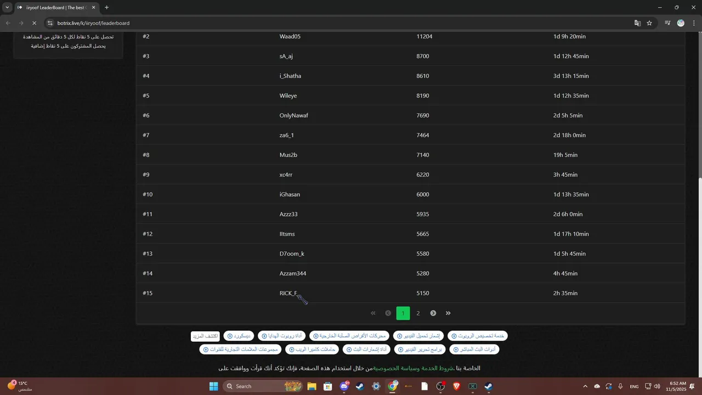Go to leaderboard page 2
Image resolution: width=702 pixels, height=395 pixels.
418,313
